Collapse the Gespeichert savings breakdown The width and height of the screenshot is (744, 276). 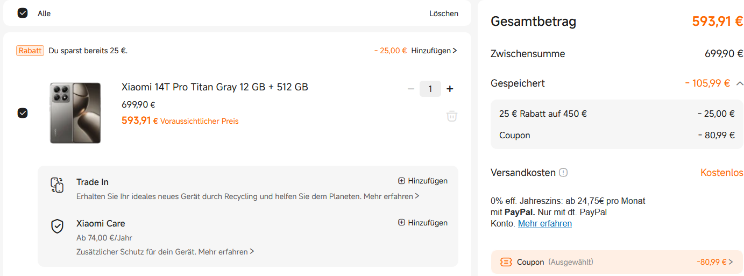pyautogui.click(x=740, y=83)
